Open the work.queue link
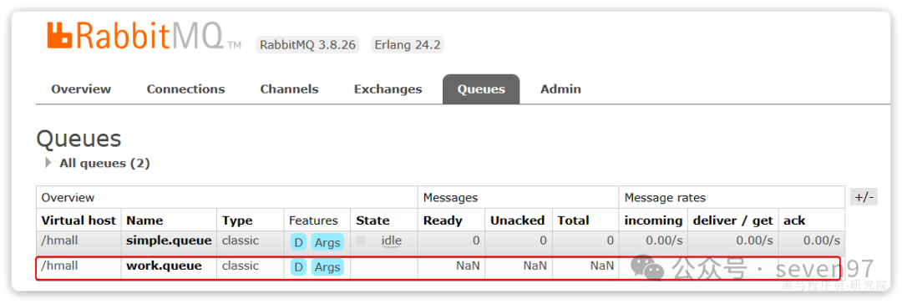The width and height of the screenshot is (902, 304). click(164, 266)
